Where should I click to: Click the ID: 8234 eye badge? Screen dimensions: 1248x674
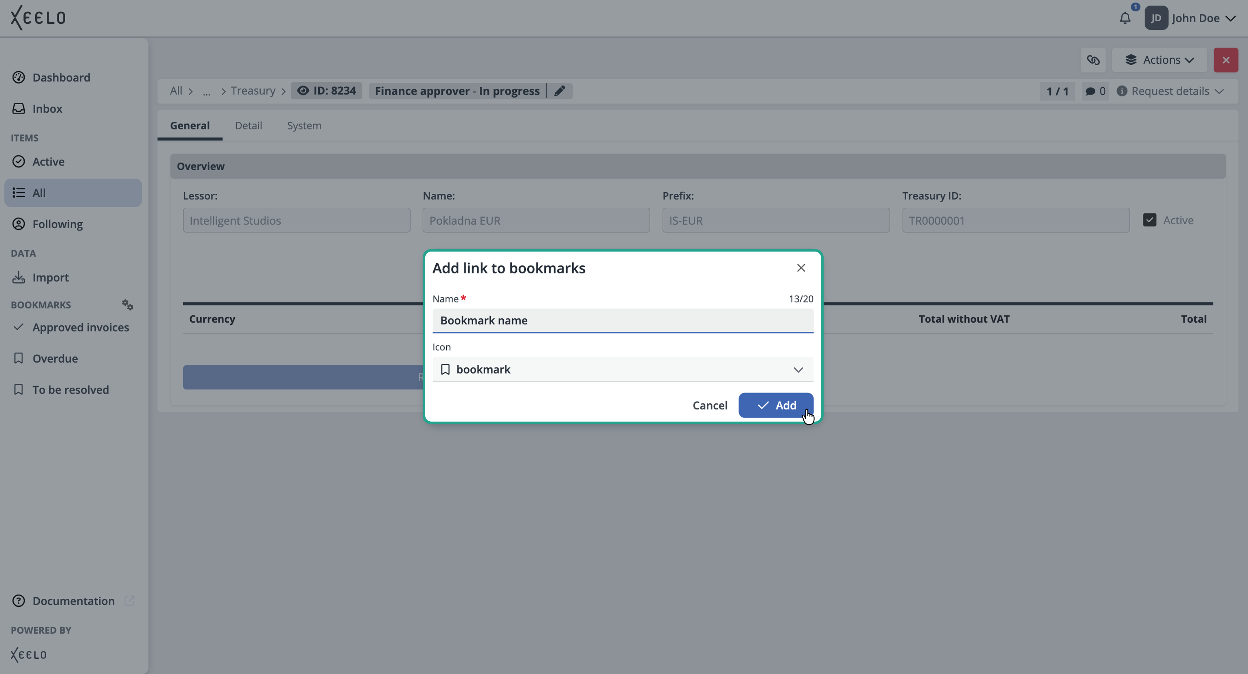[x=327, y=91]
